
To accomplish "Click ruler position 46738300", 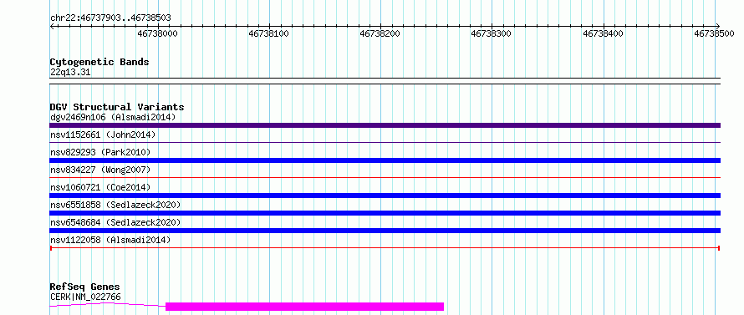I will click(491, 33).
